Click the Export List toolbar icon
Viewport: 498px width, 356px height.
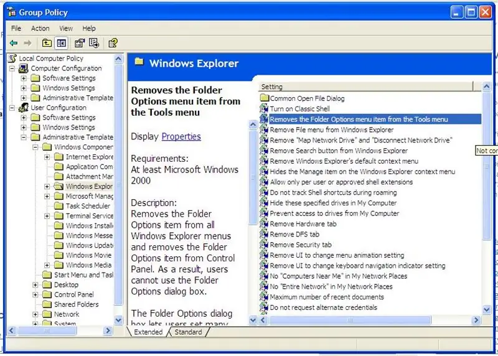(x=94, y=43)
